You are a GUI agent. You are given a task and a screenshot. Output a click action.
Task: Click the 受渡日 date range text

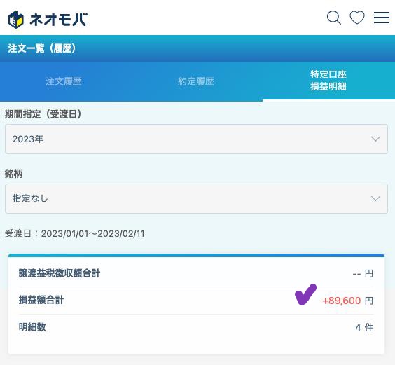coord(74,233)
